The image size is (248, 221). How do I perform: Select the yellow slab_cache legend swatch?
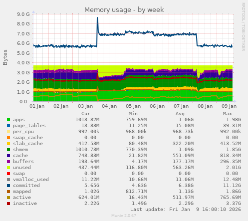click(8, 144)
